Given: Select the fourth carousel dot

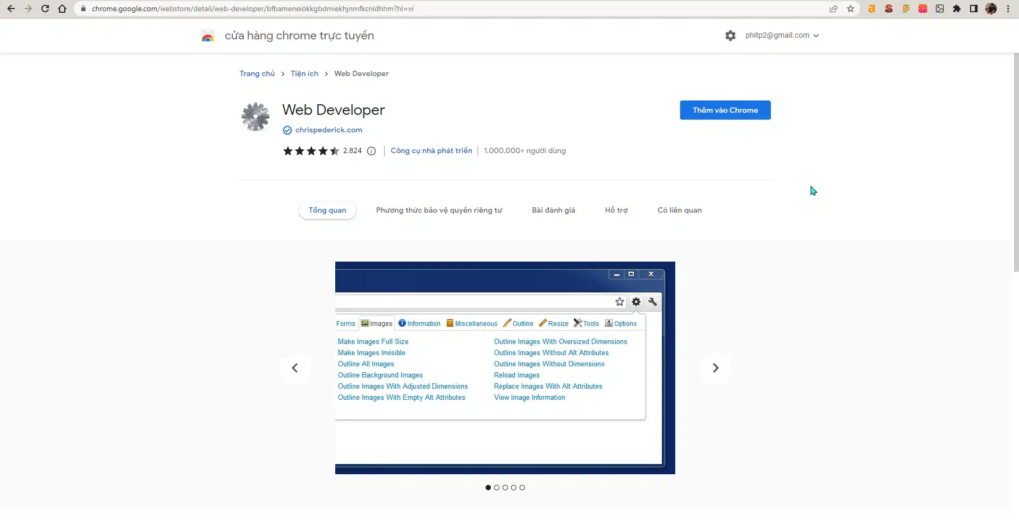Looking at the screenshot, I should pyautogui.click(x=514, y=488).
